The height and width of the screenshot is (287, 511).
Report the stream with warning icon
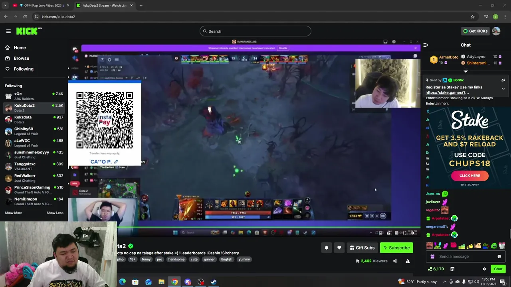[408, 261]
